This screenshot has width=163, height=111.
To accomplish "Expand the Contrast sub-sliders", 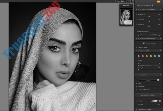I will click(x=137, y=19).
